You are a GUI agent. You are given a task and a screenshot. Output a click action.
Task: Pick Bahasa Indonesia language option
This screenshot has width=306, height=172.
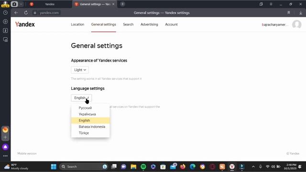coord(90,127)
